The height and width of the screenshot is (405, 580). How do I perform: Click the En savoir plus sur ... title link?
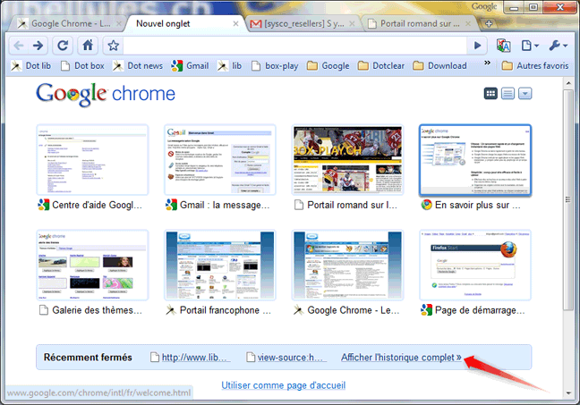pos(478,205)
